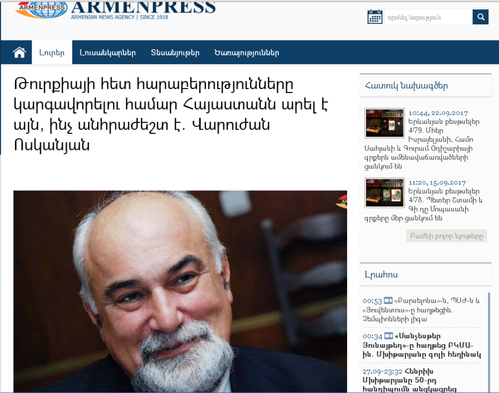Open the Լուսանկարներ menu item
499x393 pixels.
108,53
